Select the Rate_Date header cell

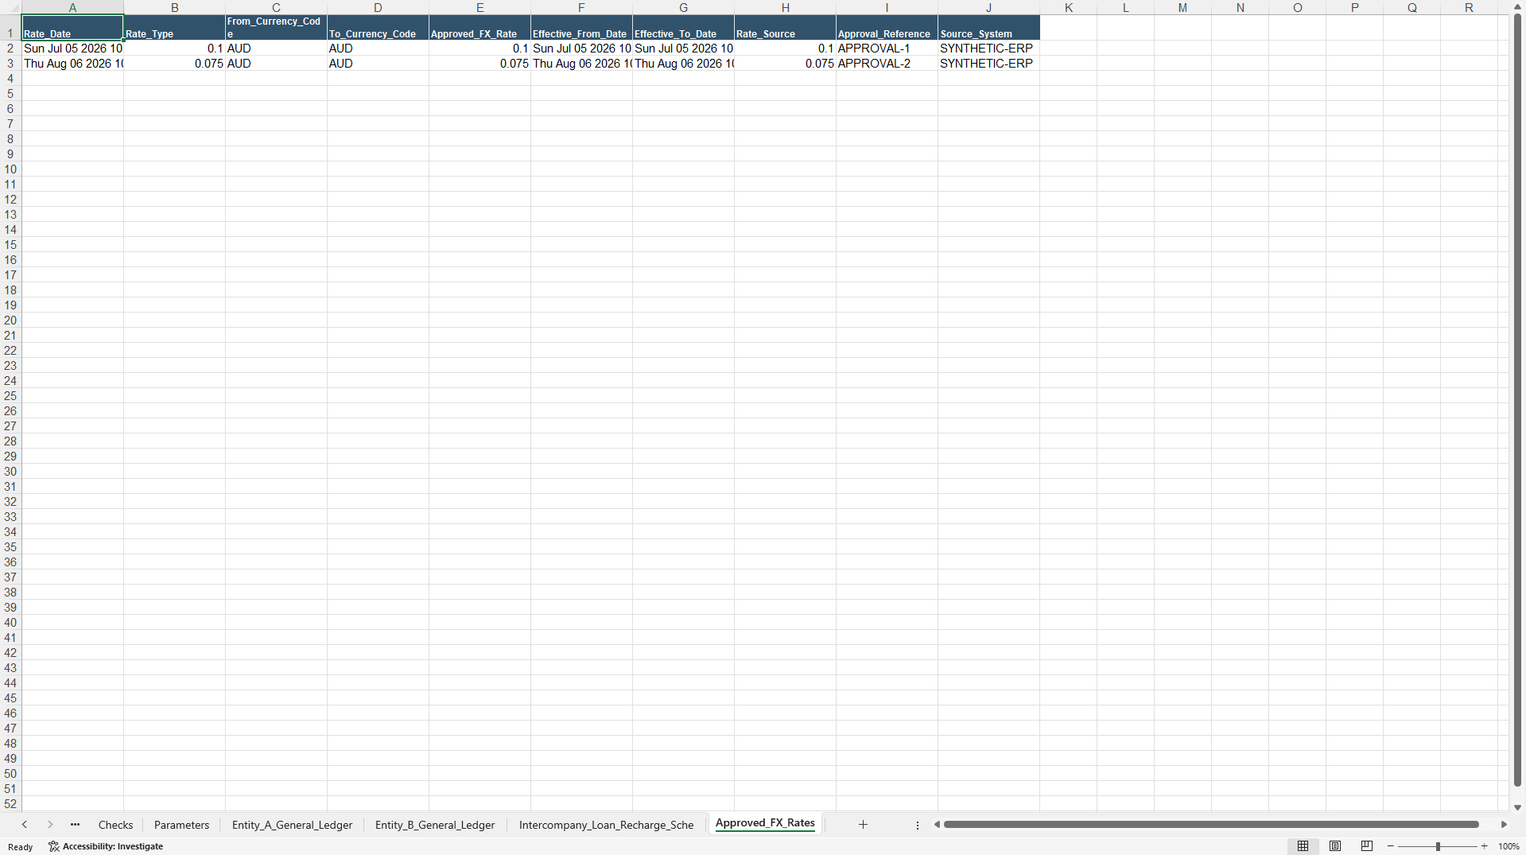(72, 28)
